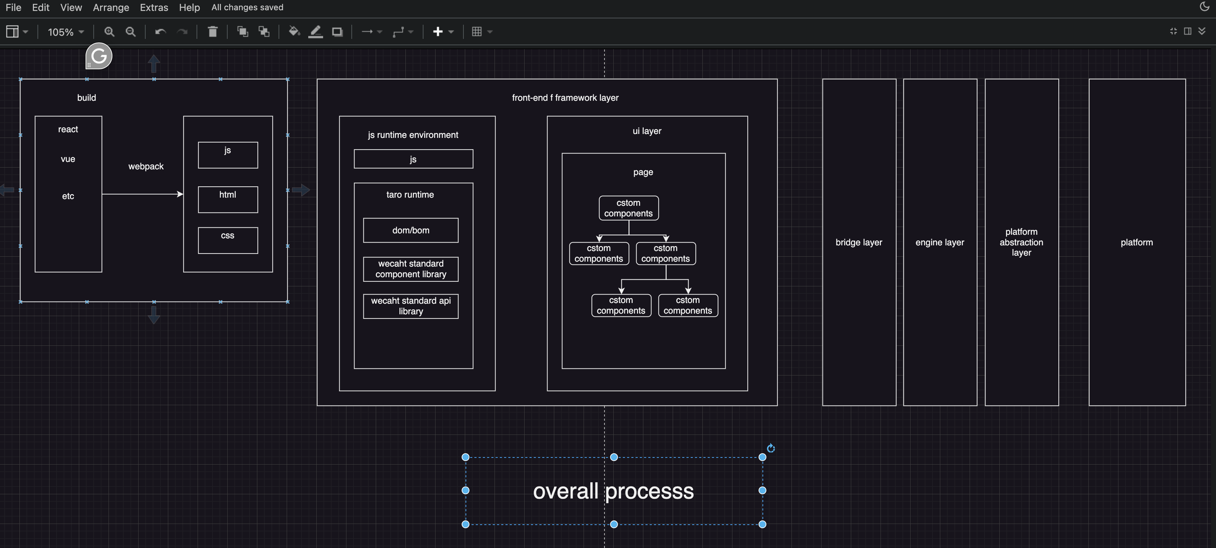Click the zoom in magnifier icon
The image size is (1216, 548).
coord(109,31)
